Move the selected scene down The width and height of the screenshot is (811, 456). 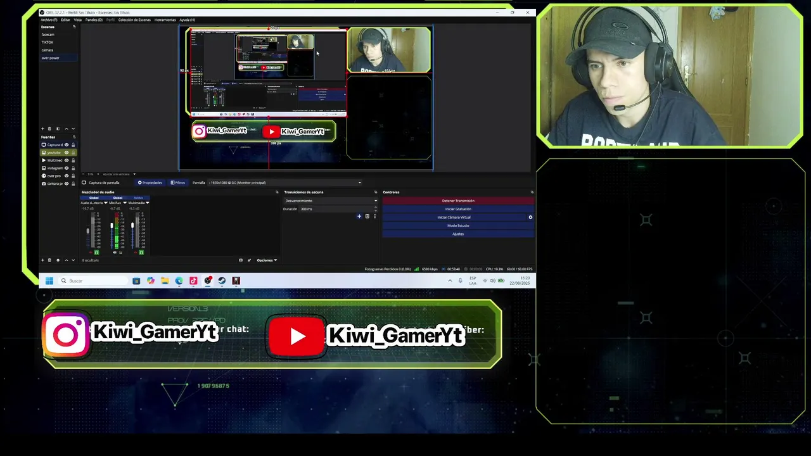[73, 129]
